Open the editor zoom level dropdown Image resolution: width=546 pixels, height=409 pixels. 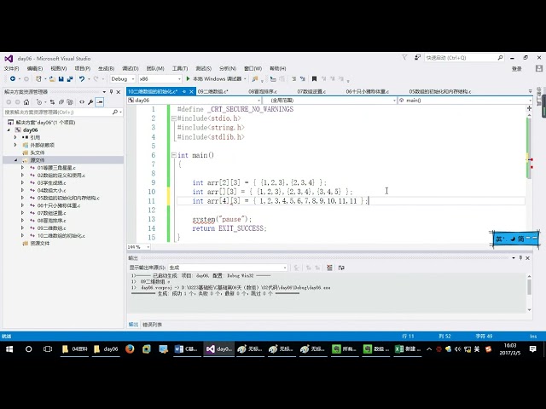pyautogui.click(x=138, y=247)
